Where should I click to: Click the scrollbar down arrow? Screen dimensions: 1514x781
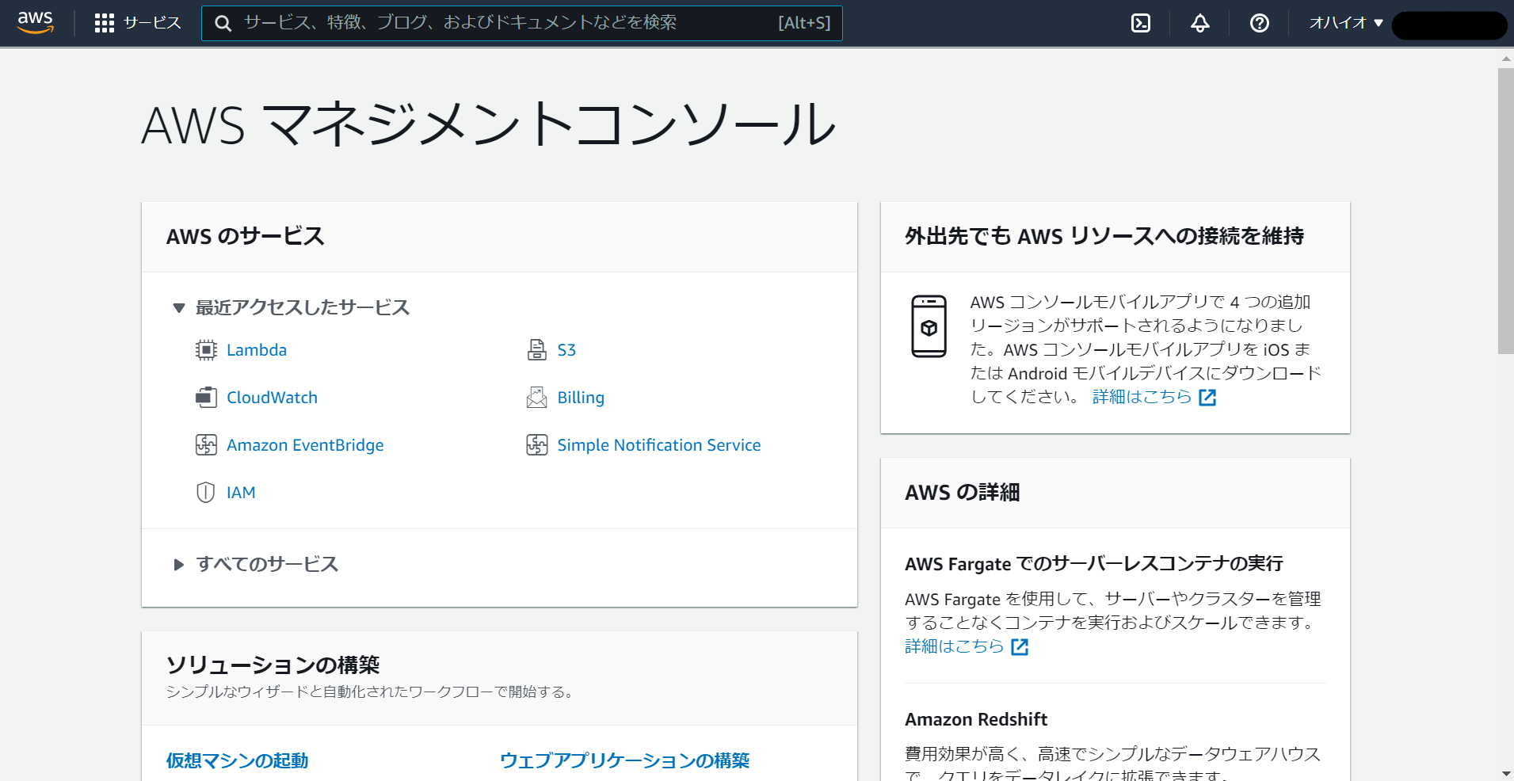coord(1505,773)
